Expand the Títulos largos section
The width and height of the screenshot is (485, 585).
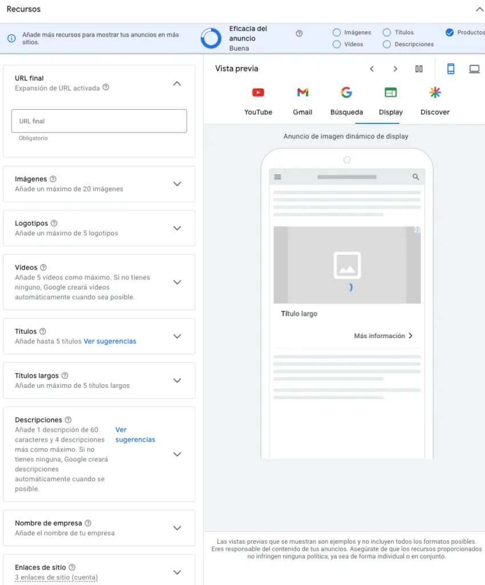[177, 380]
